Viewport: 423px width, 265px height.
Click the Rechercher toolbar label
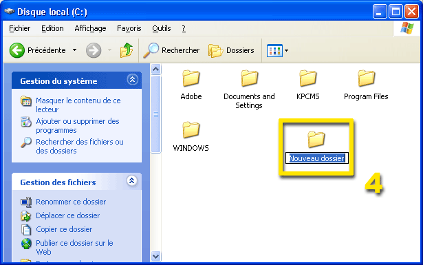(180, 50)
